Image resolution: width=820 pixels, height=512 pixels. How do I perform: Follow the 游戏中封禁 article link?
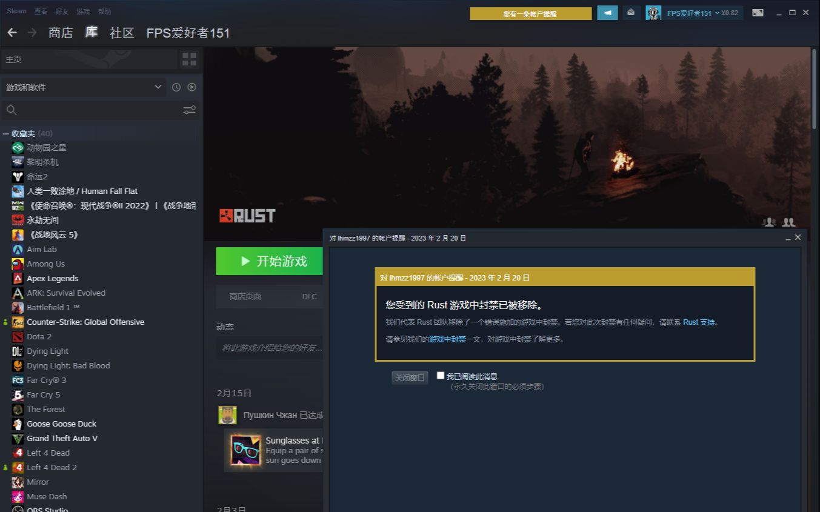click(x=447, y=339)
